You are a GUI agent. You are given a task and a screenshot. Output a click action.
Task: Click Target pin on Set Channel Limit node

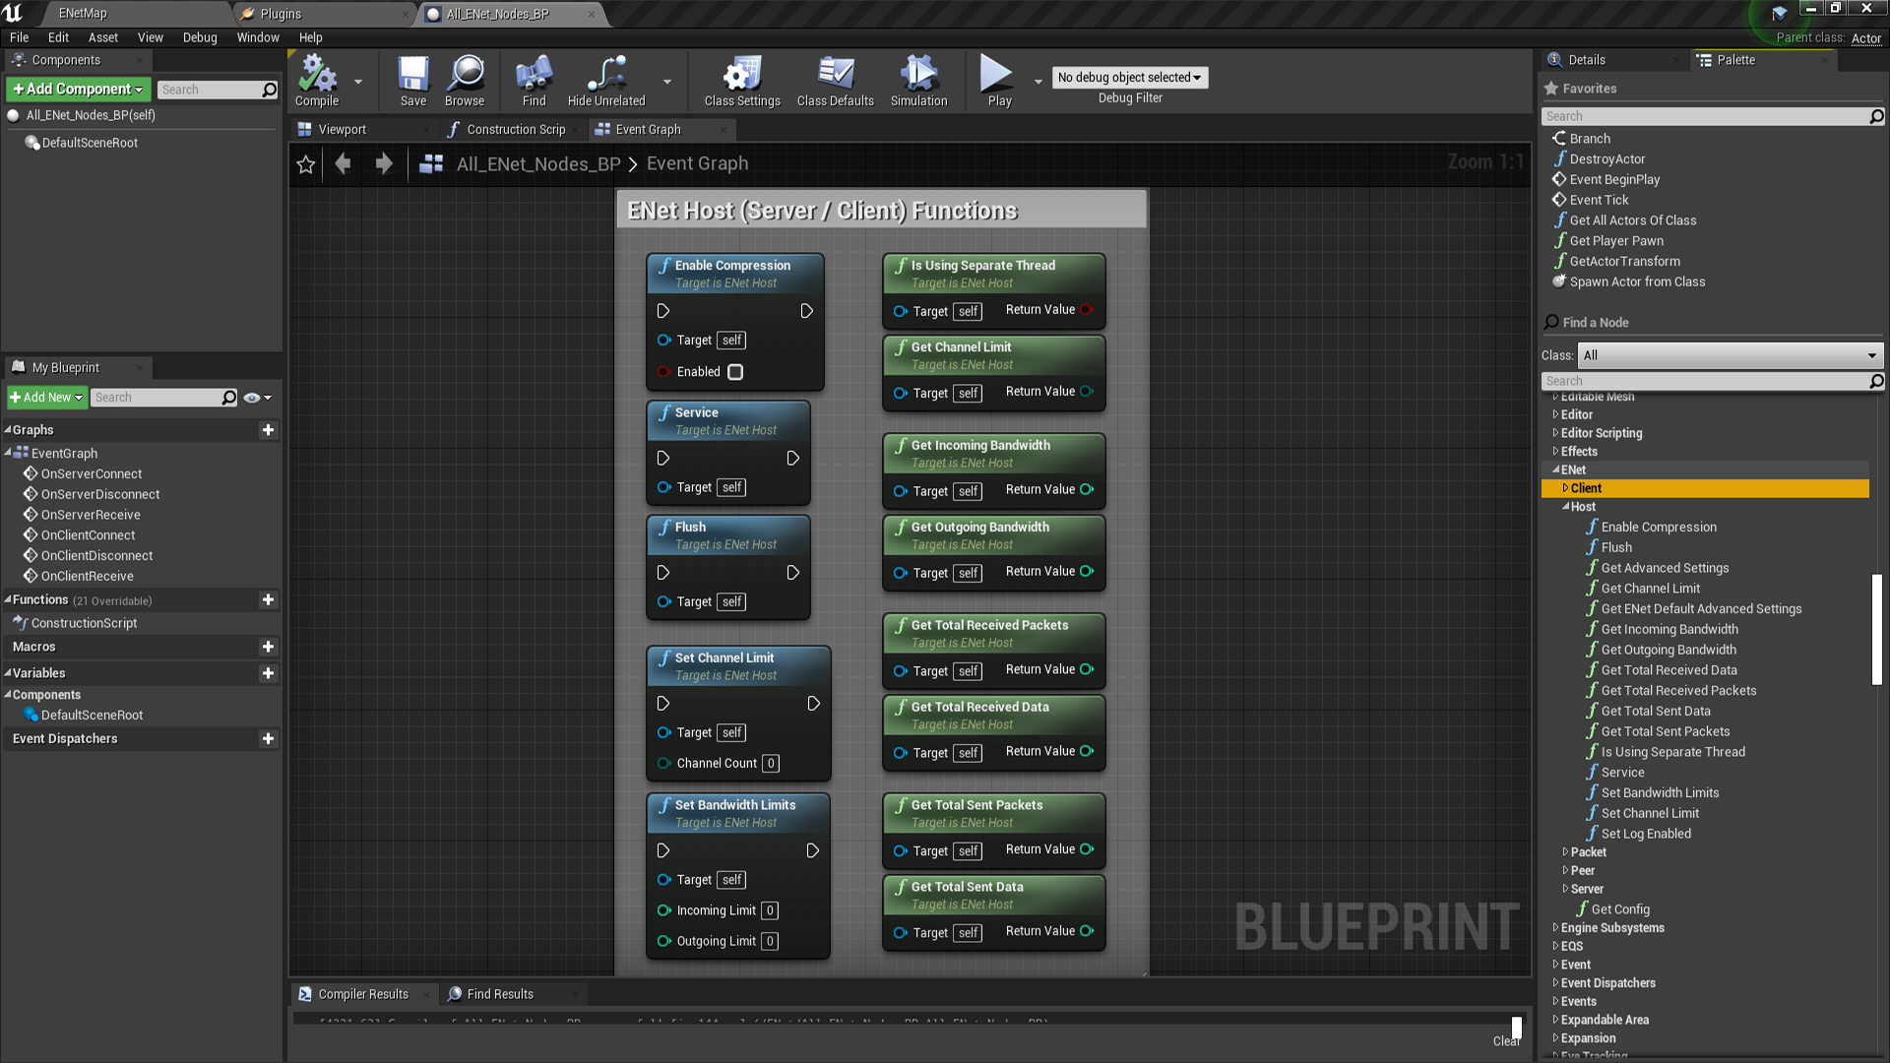click(x=664, y=732)
